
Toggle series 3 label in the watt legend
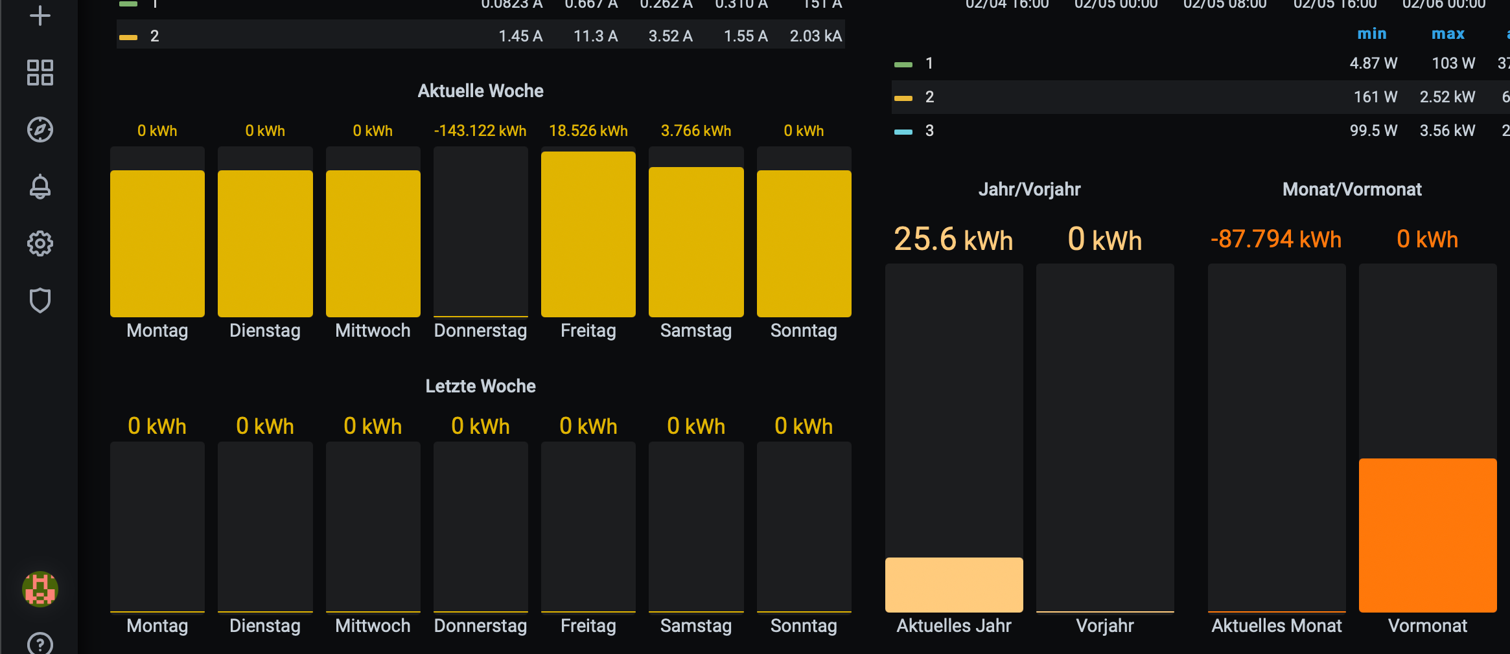pyautogui.click(x=929, y=131)
